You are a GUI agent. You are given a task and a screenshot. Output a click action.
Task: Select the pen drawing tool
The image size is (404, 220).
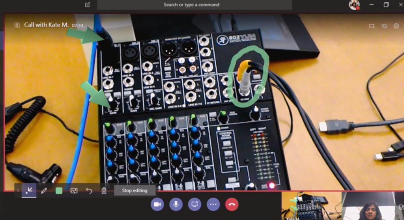coord(44,190)
